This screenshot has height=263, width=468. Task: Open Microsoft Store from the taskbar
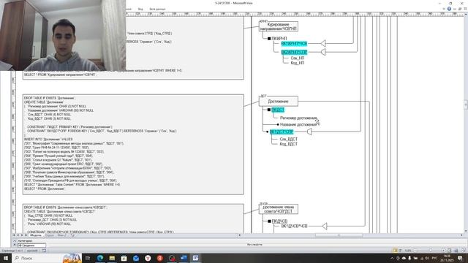pos(124,258)
